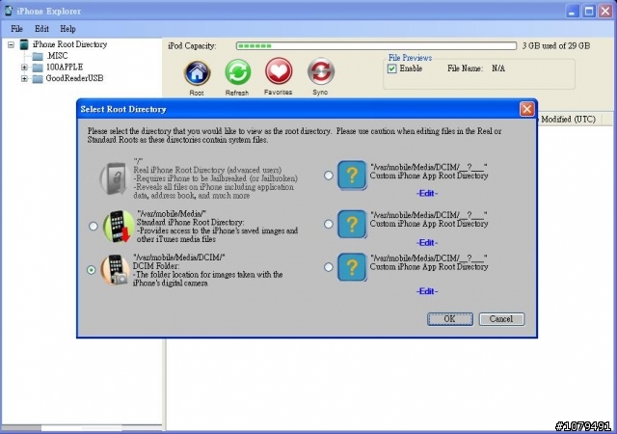The height and width of the screenshot is (434, 617).
Task: Open the File menu
Action: (16, 29)
